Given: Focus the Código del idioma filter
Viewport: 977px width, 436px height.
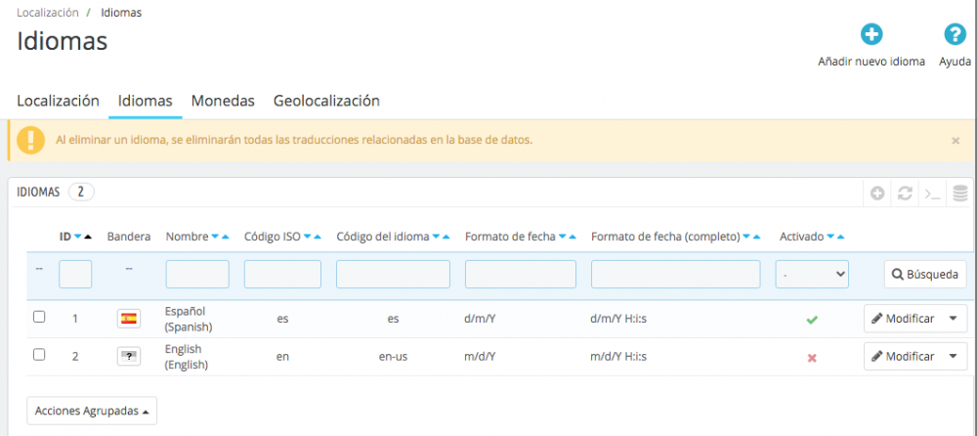Looking at the screenshot, I should 393,275.
